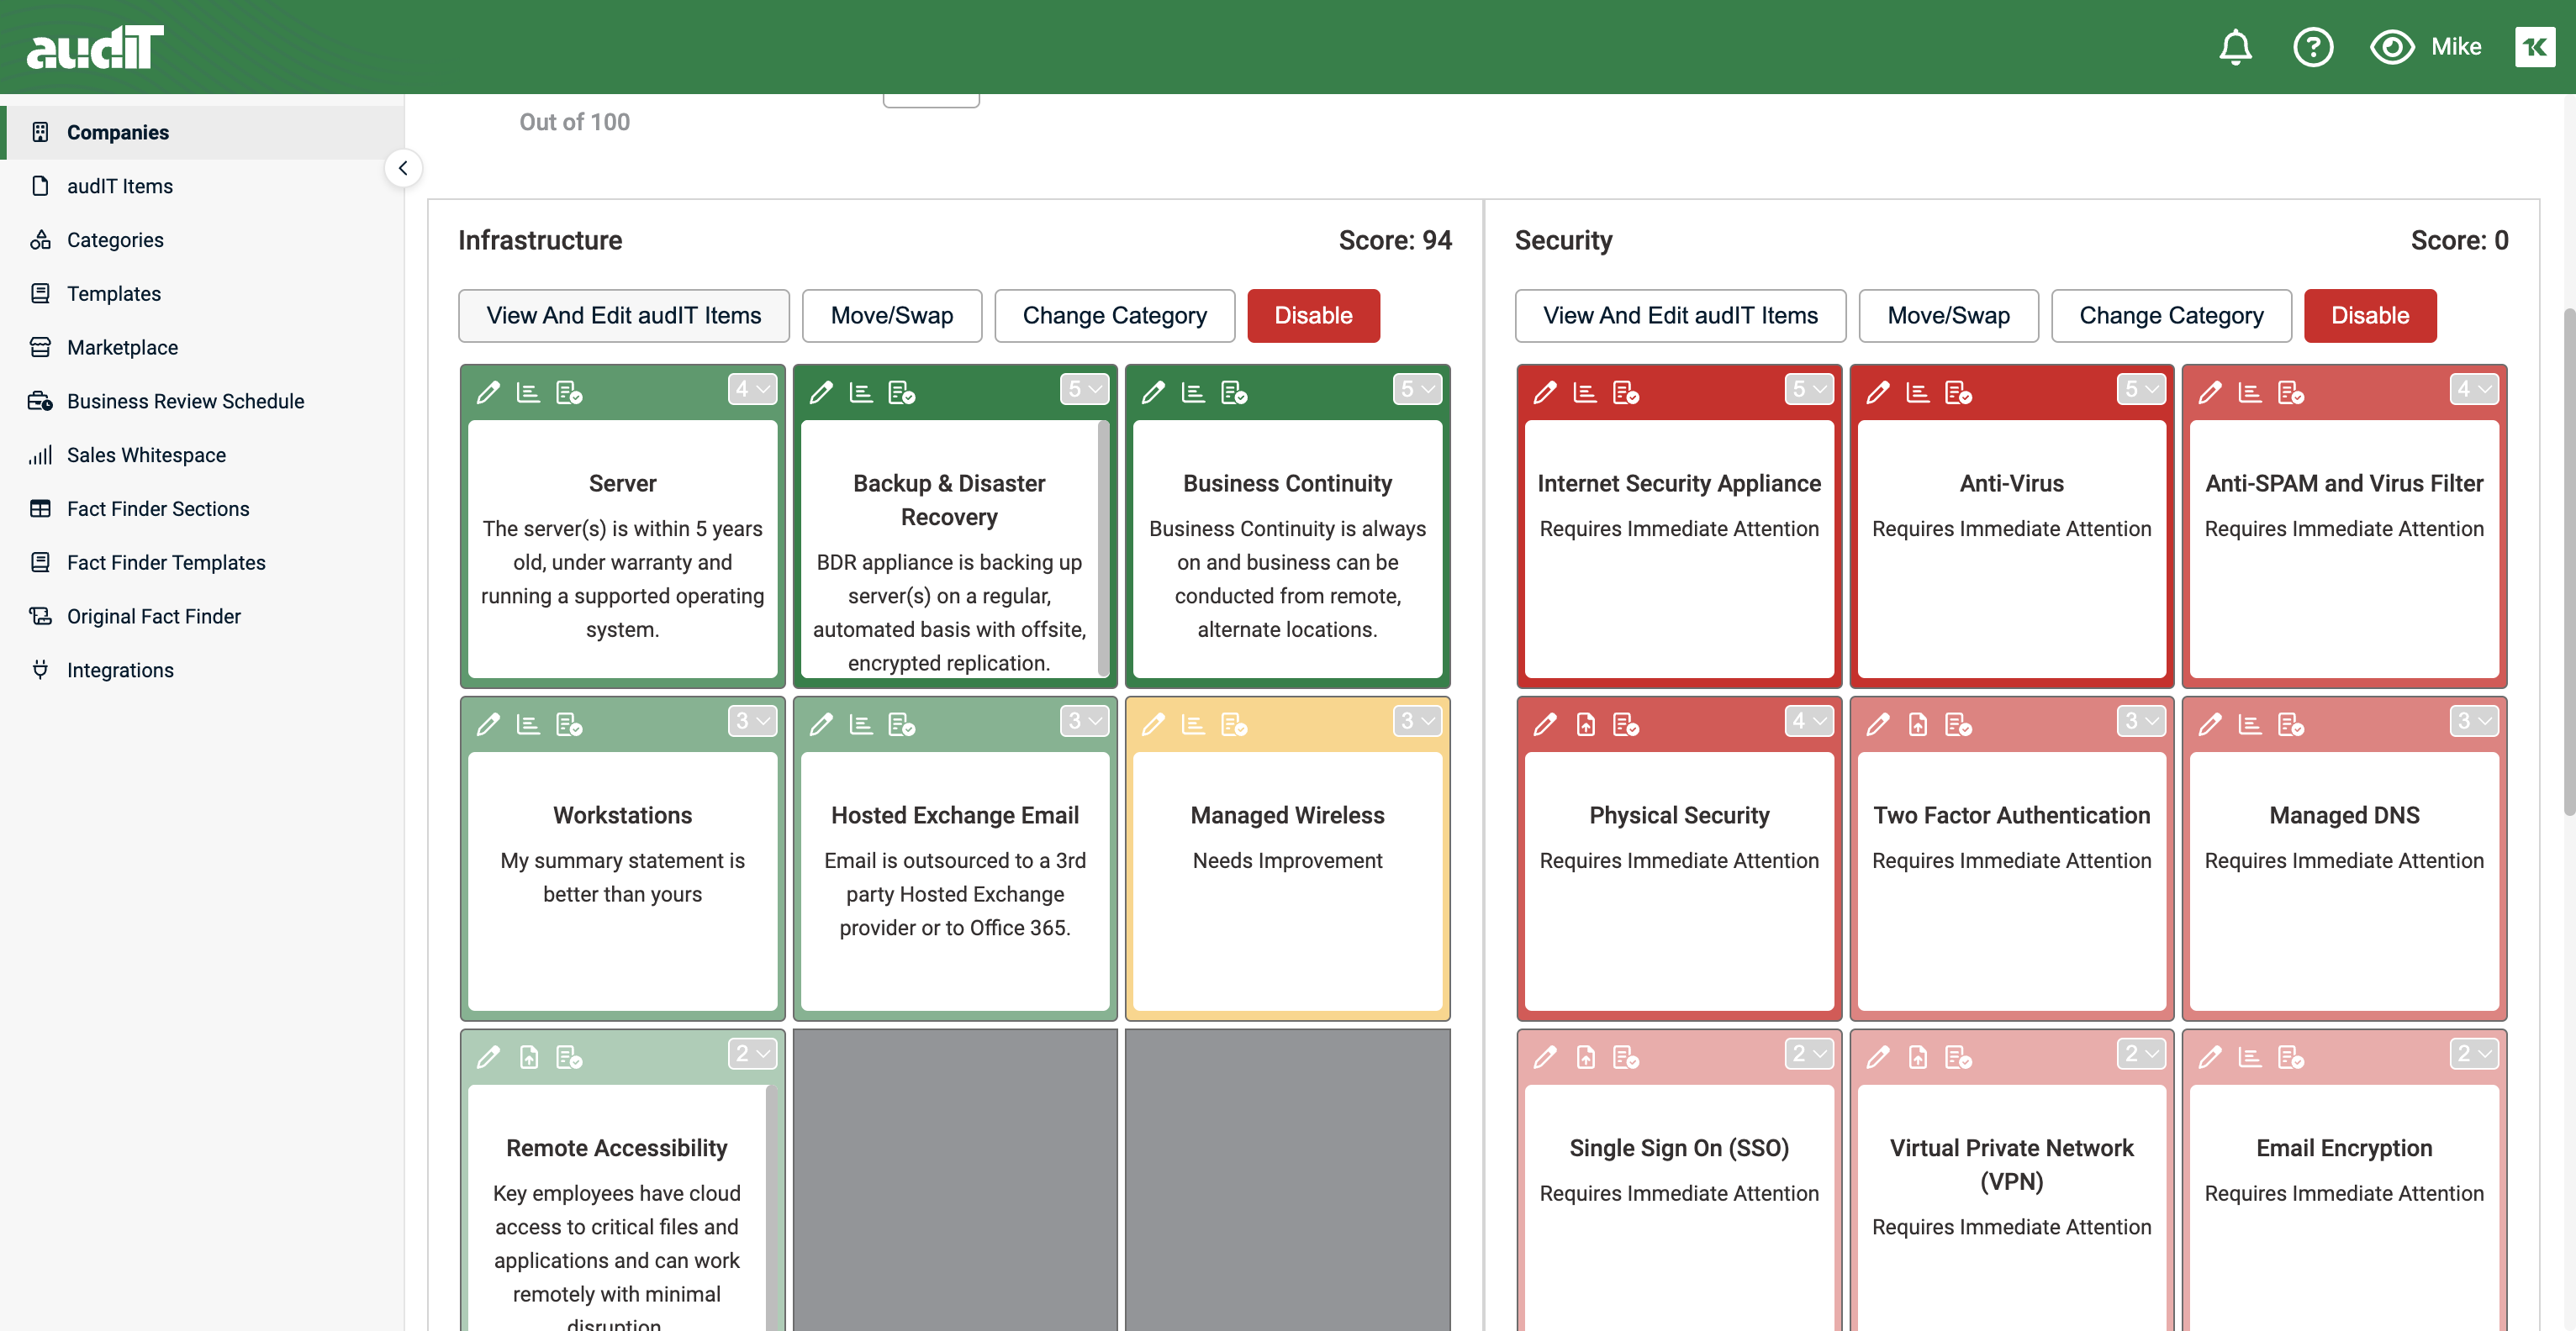
Task: Open the Anti-Virus score dropdown
Action: (2141, 389)
